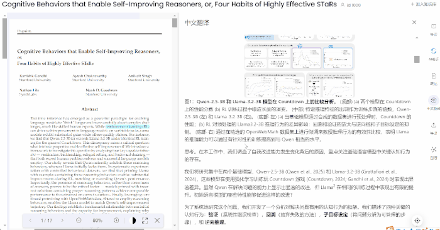Click the paper title in the top header

click(x=169, y=4)
